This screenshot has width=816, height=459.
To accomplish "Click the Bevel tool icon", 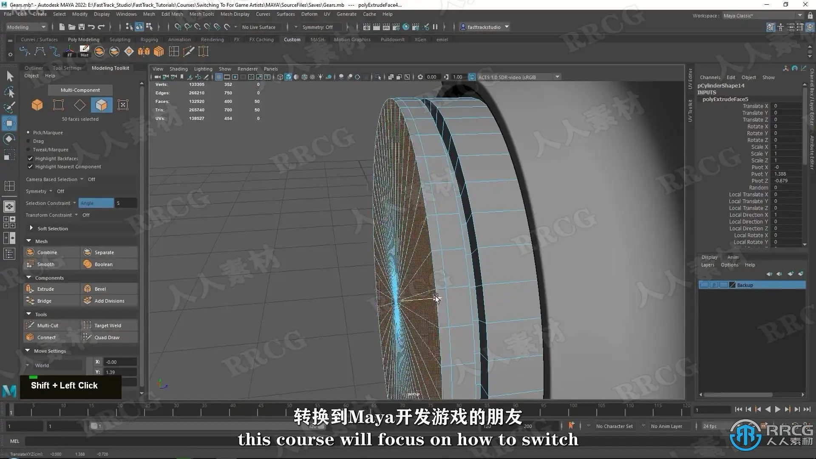I will click(x=88, y=289).
